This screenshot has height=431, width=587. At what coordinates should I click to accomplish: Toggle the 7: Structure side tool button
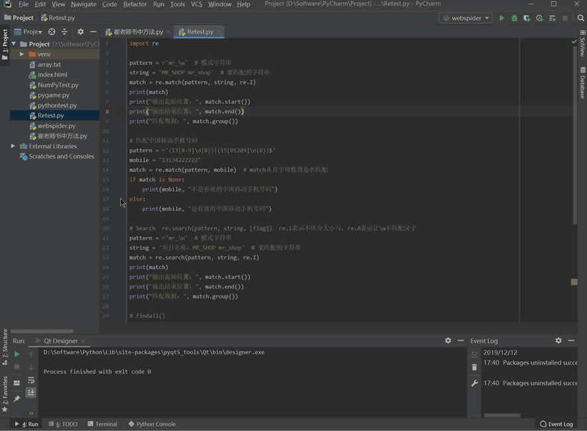5,347
